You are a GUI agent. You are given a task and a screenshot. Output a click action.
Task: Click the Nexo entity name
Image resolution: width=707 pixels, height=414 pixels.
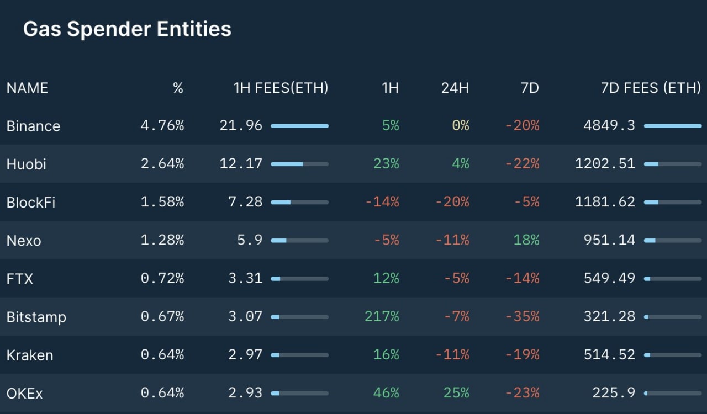pyautogui.click(x=24, y=241)
